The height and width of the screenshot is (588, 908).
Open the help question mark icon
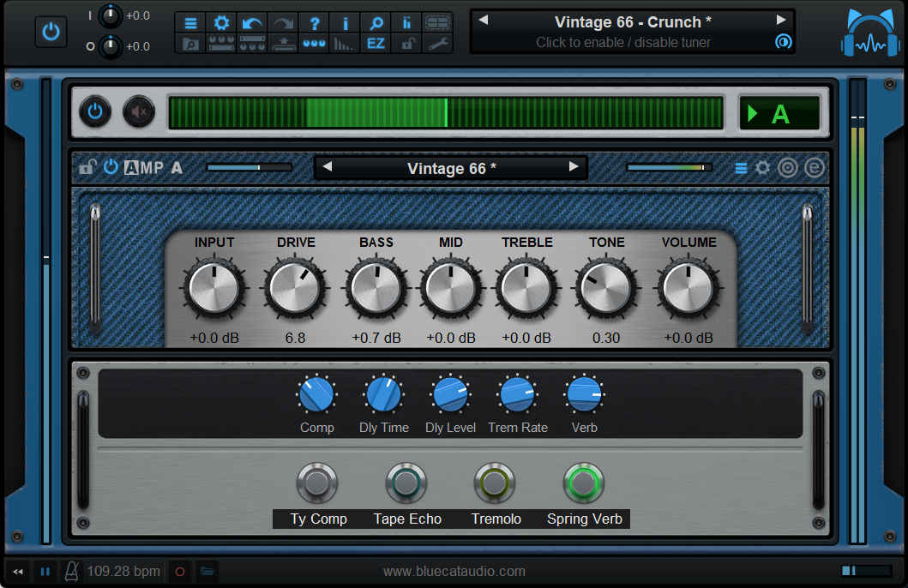pyautogui.click(x=315, y=23)
